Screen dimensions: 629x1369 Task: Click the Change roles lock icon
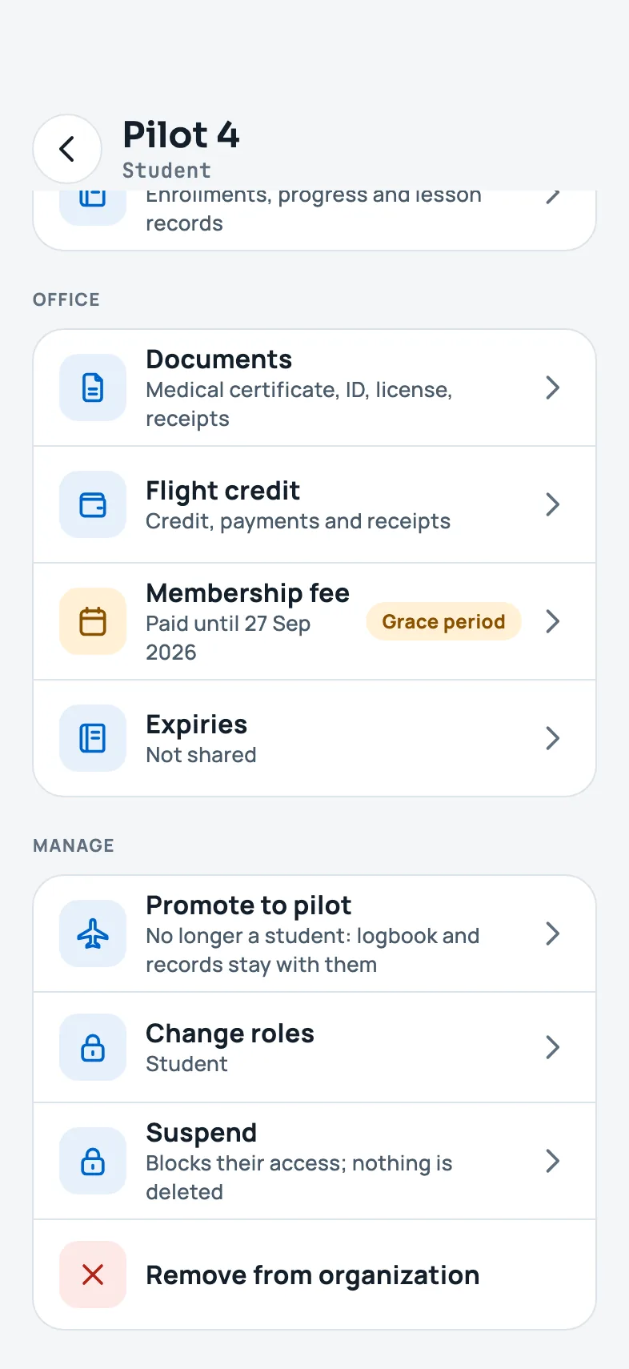coord(93,1047)
